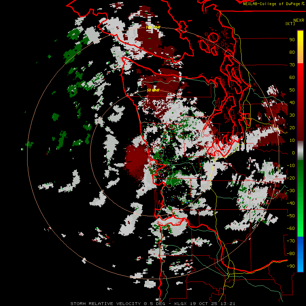The width and height of the screenshot is (306, 306).
Task: Click the [KT] units label
Action: (290, 23)
